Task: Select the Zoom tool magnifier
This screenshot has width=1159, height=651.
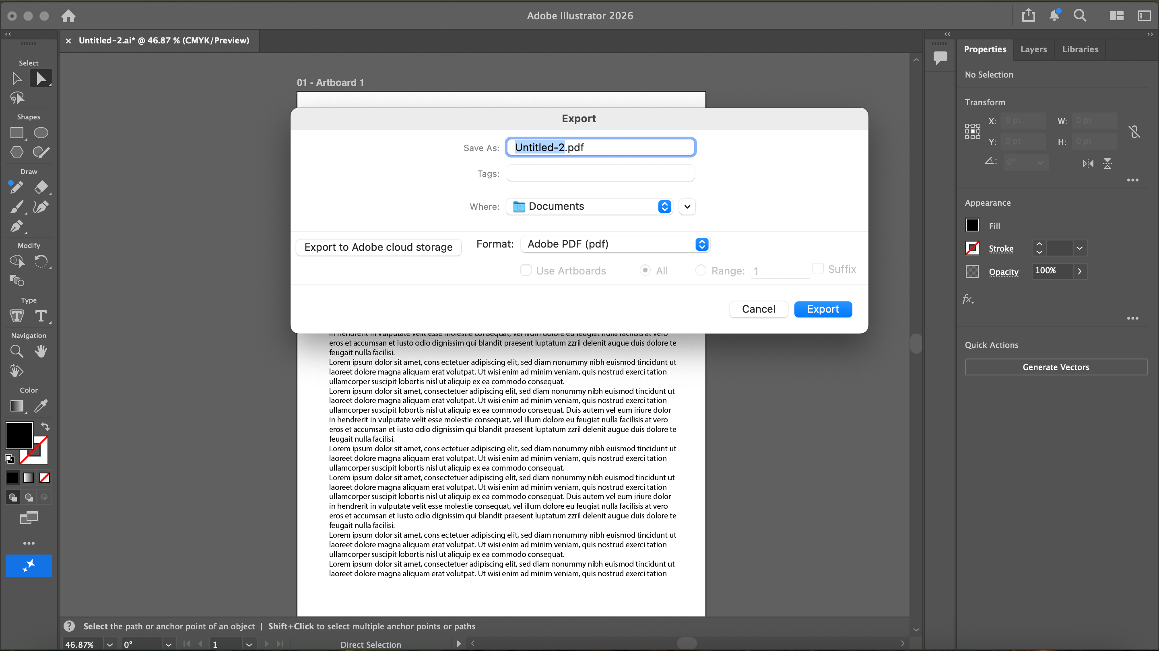Action: click(16, 351)
